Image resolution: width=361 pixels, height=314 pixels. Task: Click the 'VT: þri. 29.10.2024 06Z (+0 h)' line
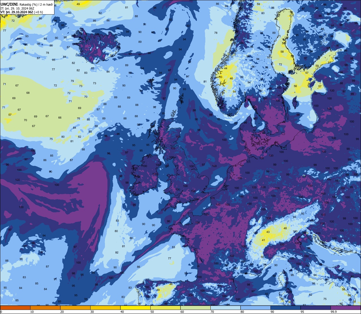(x=22, y=12)
